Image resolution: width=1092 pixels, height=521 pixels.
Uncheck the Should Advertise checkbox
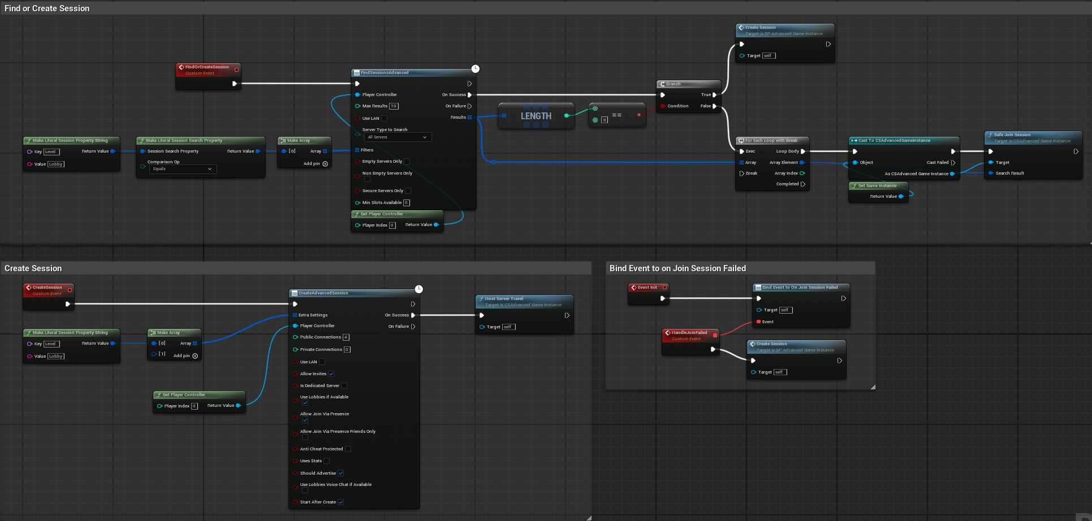click(x=341, y=474)
